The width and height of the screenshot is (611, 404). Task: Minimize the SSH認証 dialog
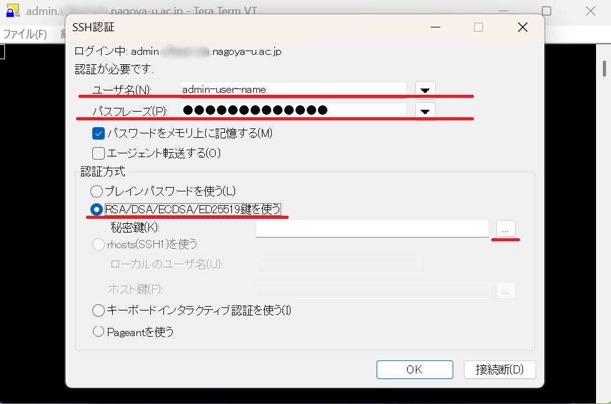pyautogui.click(x=435, y=27)
